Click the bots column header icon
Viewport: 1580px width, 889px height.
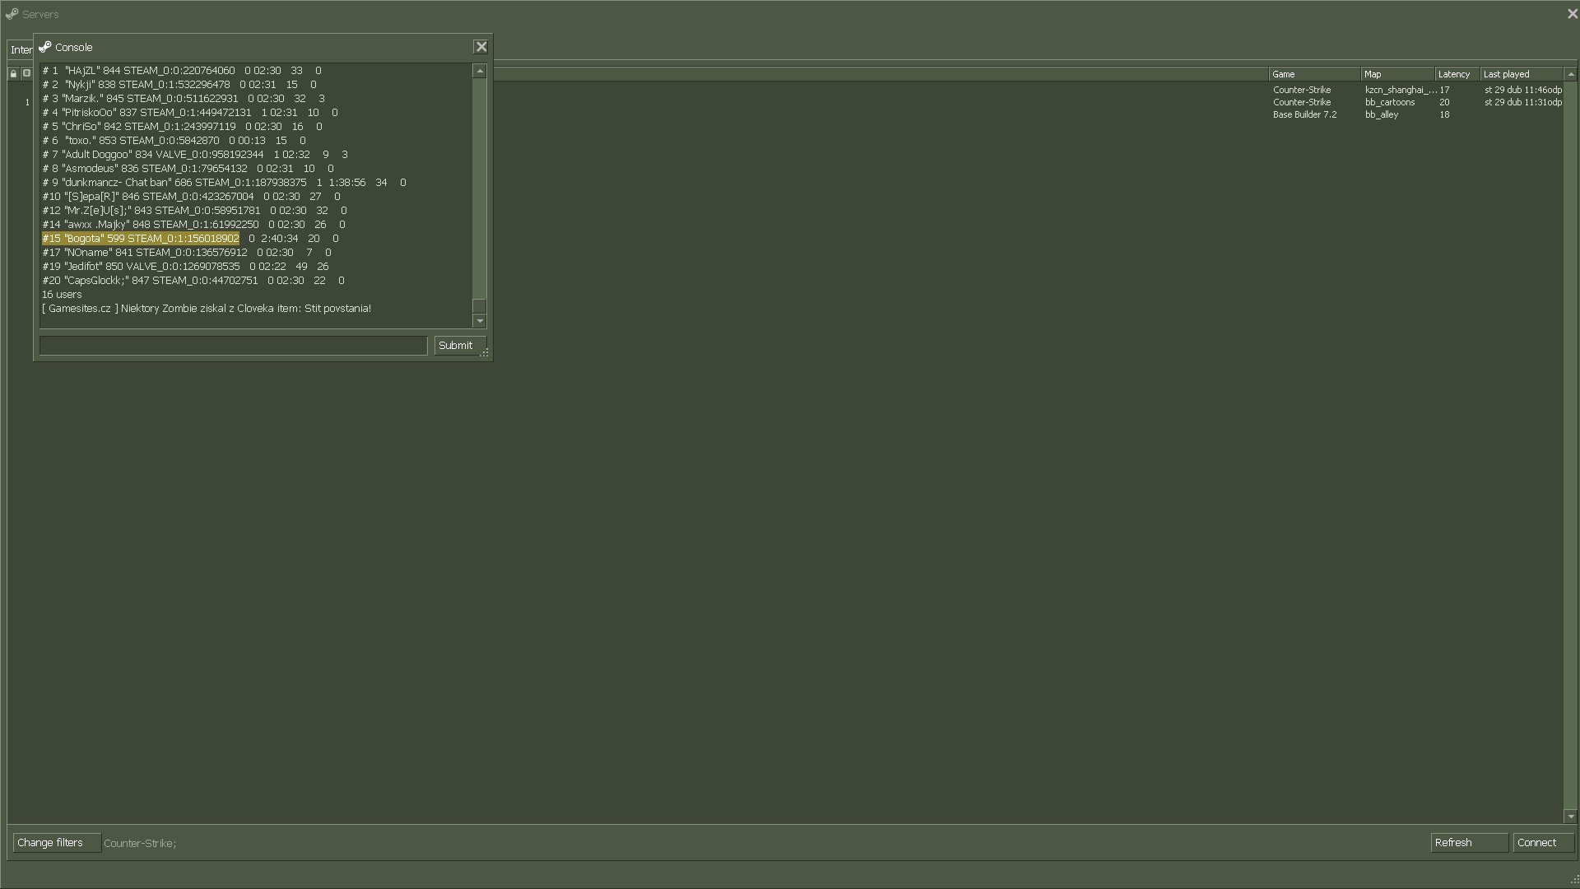pyautogui.click(x=26, y=74)
